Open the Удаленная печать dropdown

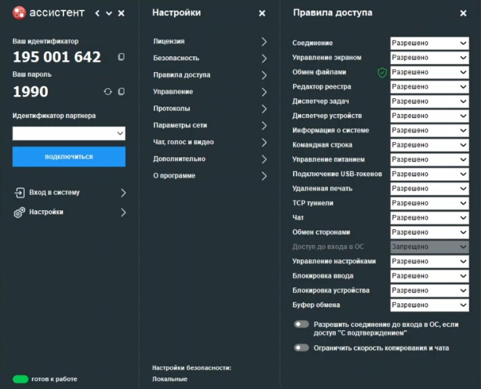[x=429, y=189]
